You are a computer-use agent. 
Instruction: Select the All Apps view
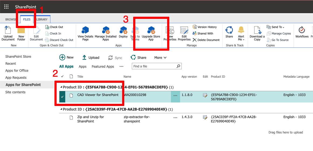pyautogui.click(x=66, y=66)
